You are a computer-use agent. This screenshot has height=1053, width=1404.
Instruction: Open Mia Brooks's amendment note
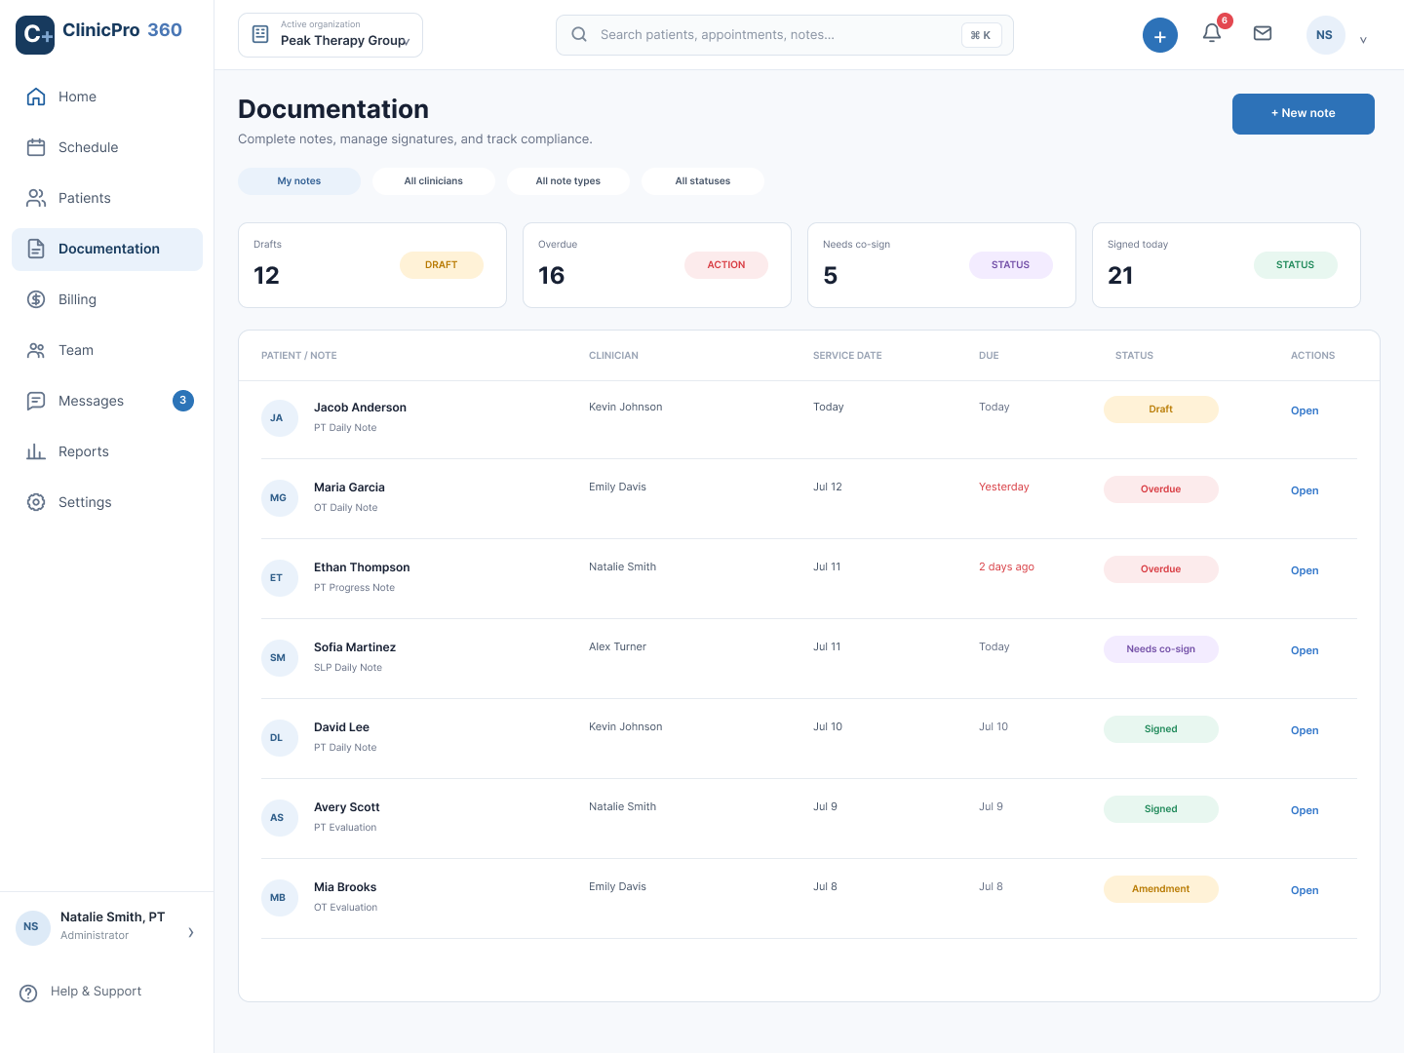click(x=1305, y=891)
